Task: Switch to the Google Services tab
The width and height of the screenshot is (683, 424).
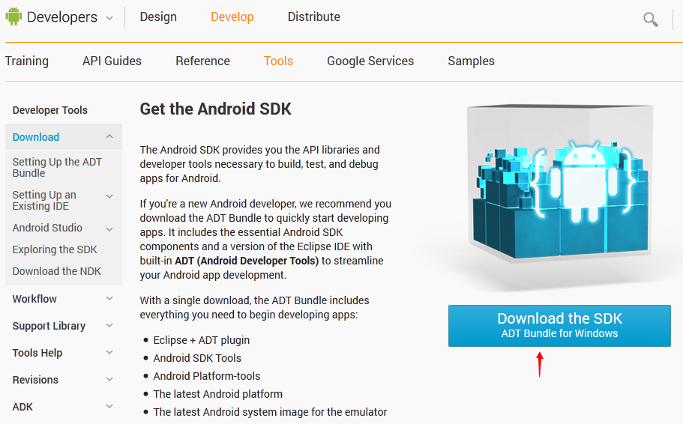Action: (x=370, y=61)
